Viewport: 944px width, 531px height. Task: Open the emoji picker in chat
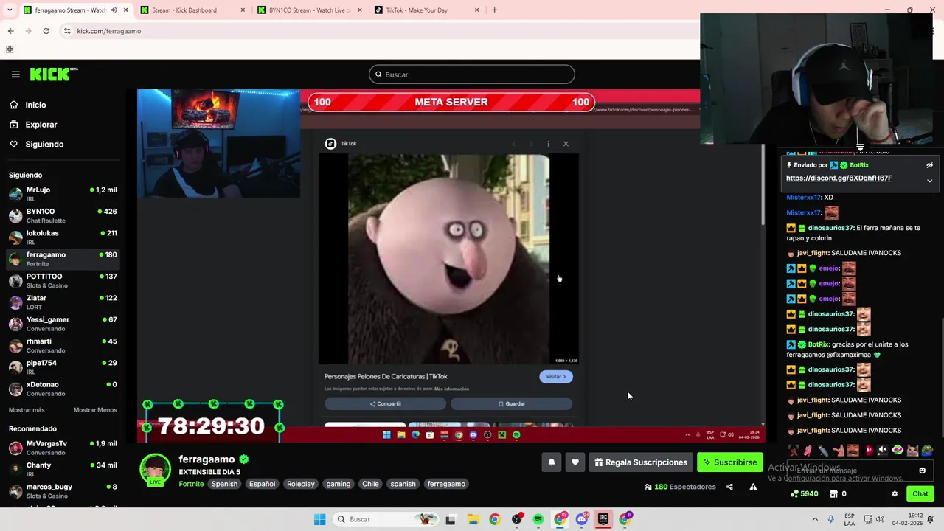click(x=922, y=471)
